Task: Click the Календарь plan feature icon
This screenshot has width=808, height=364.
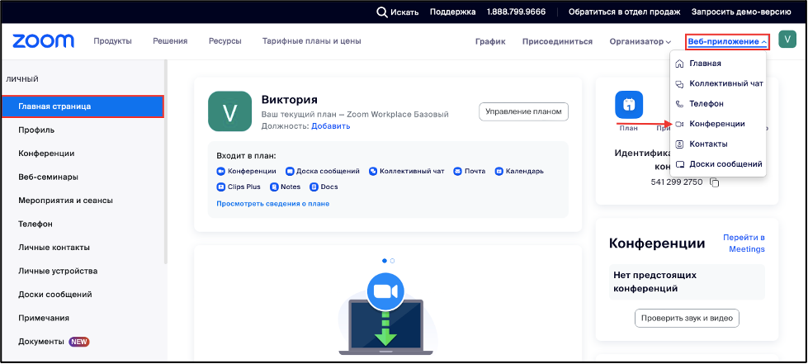Action: (x=499, y=171)
